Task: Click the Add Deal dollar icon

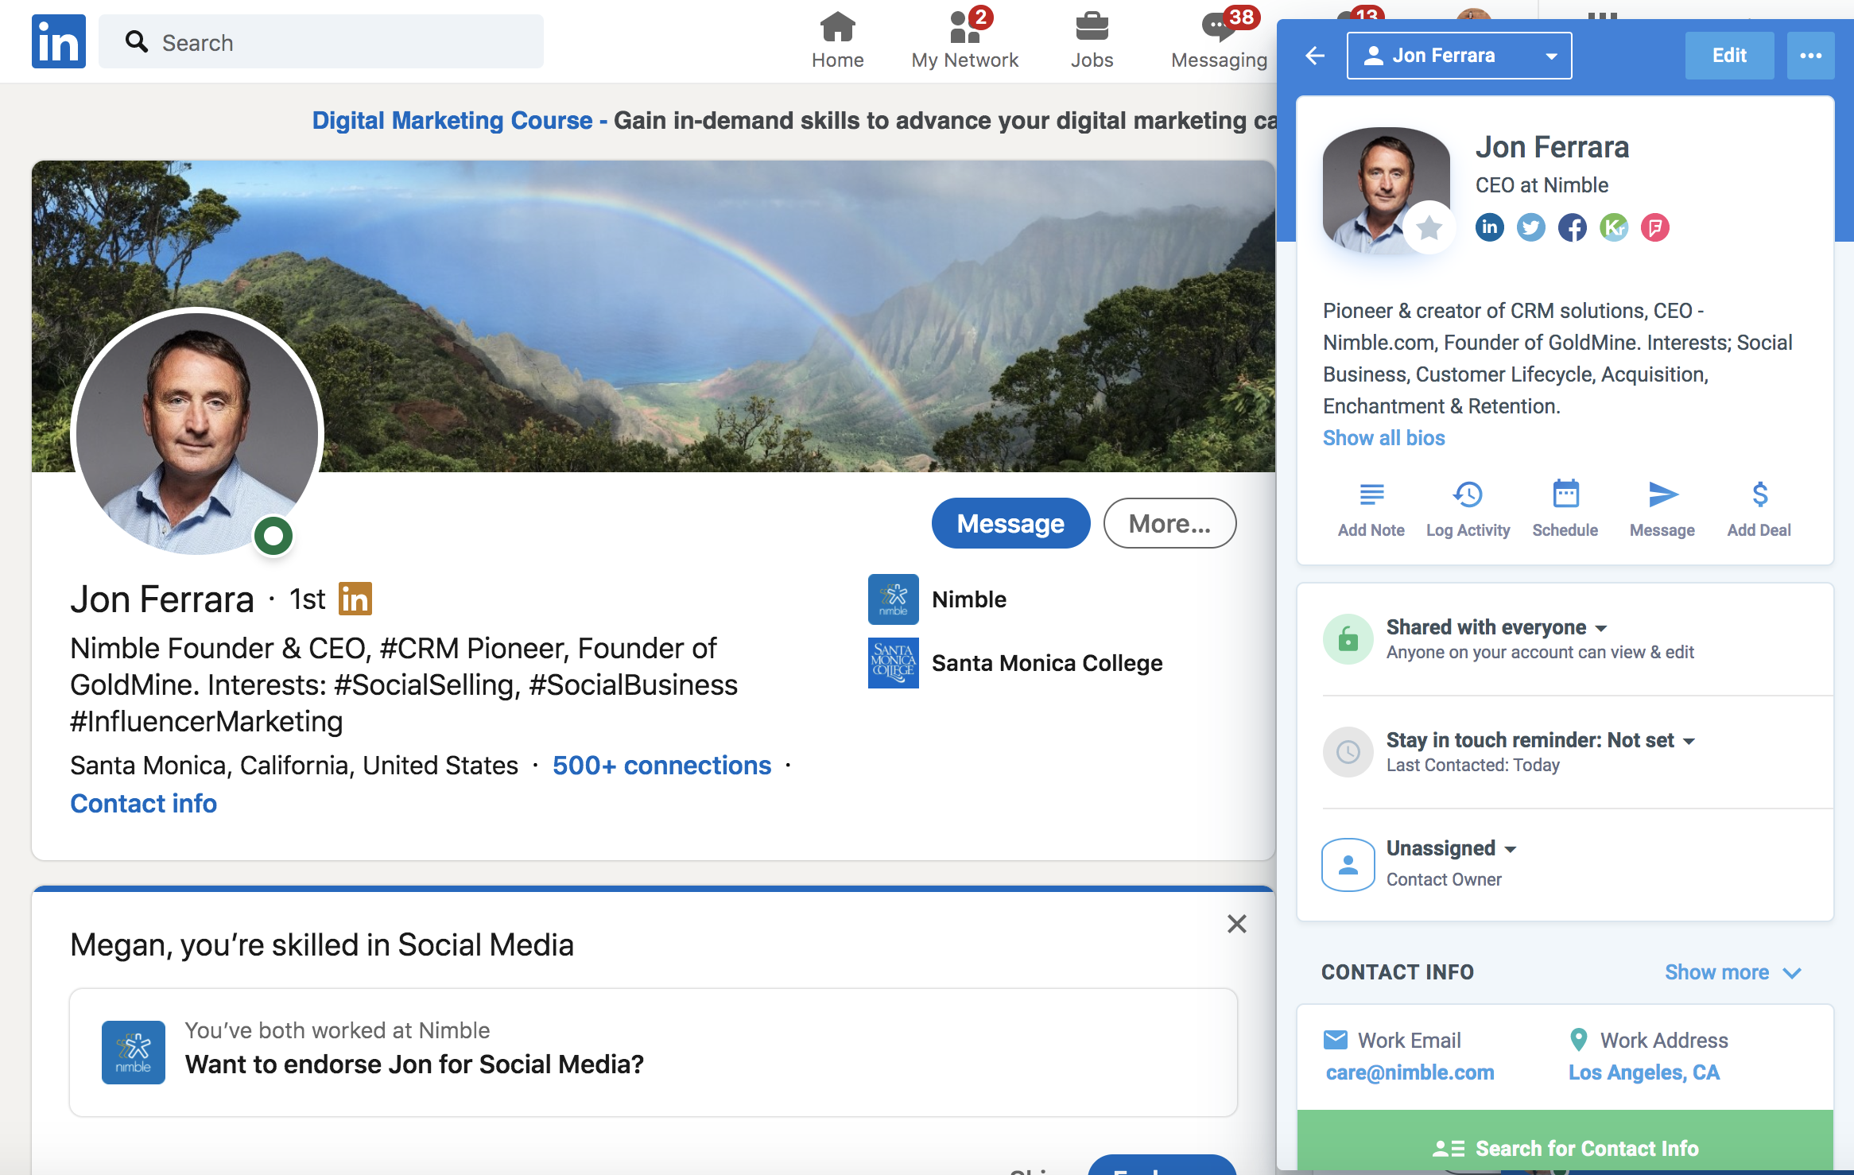Action: (1759, 495)
